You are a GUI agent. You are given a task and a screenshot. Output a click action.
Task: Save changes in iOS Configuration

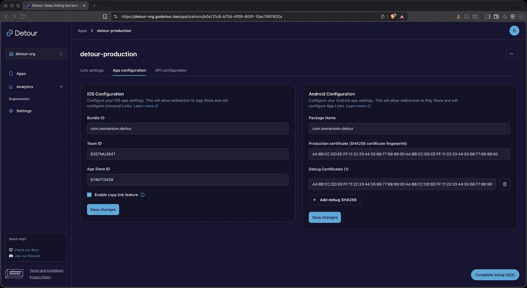(103, 210)
